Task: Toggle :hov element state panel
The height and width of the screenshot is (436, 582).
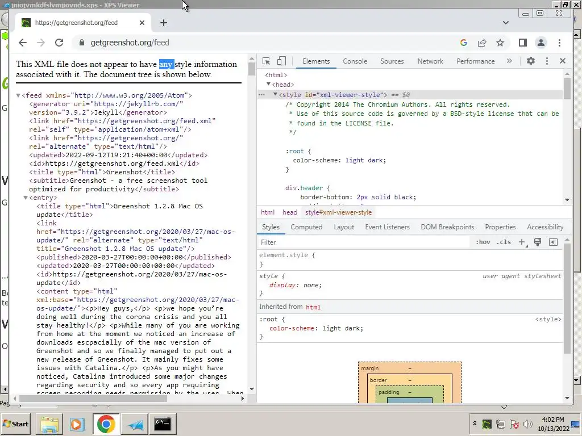Action: pos(483,242)
